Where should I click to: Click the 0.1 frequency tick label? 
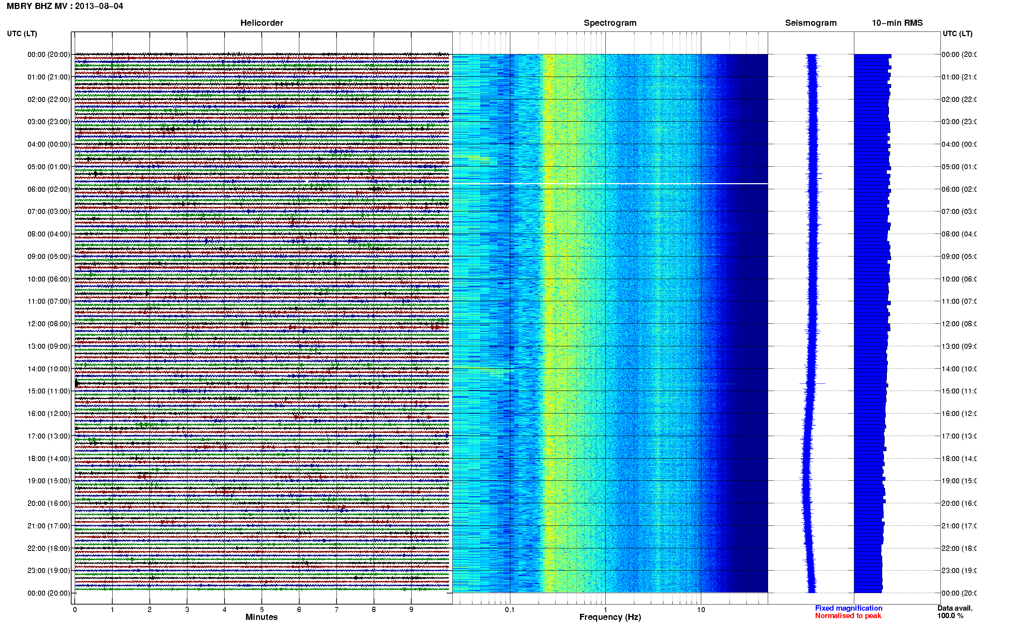tap(510, 610)
